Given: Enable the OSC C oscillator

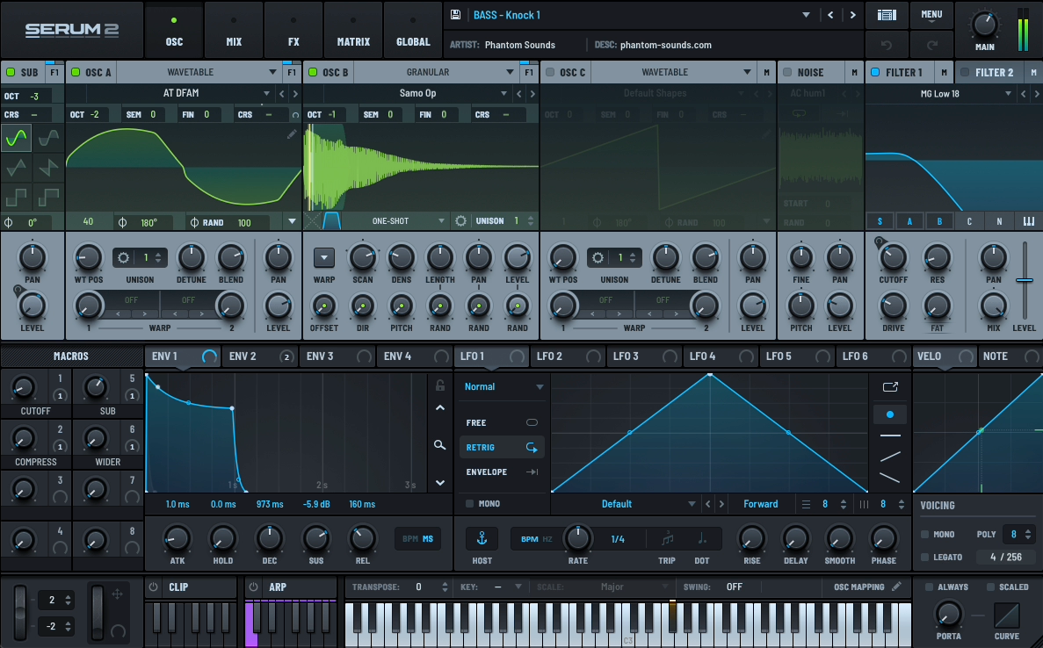Looking at the screenshot, I should pos(550,72).
